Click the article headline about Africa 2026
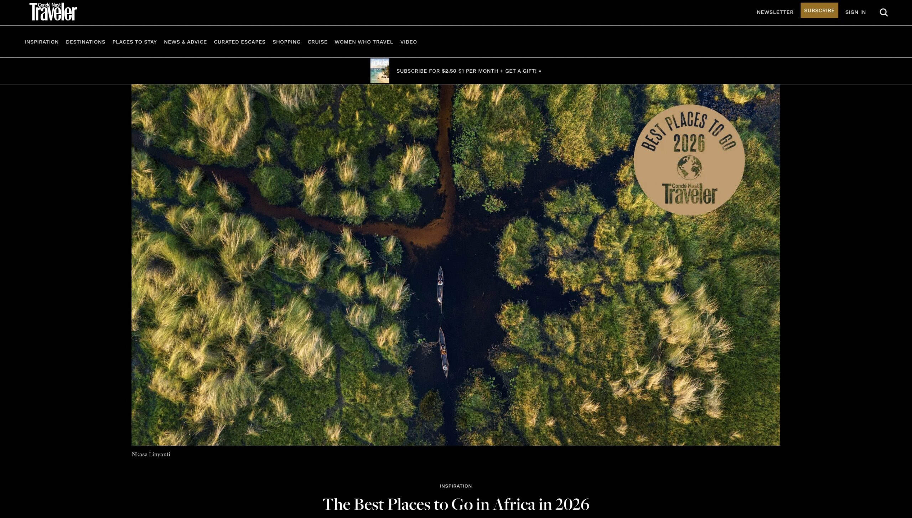 [x=456, y=504]
